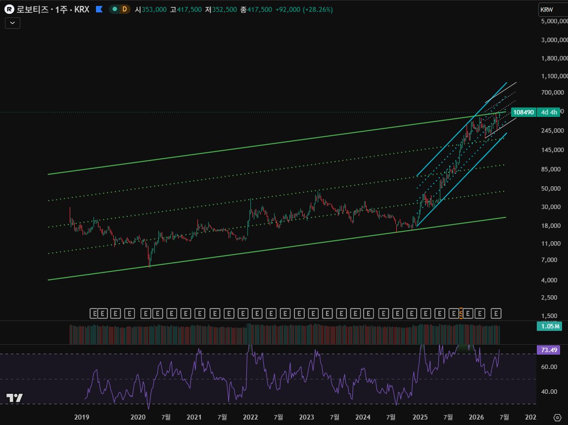Click the green market status dot
568x425 pixels.
115,9
